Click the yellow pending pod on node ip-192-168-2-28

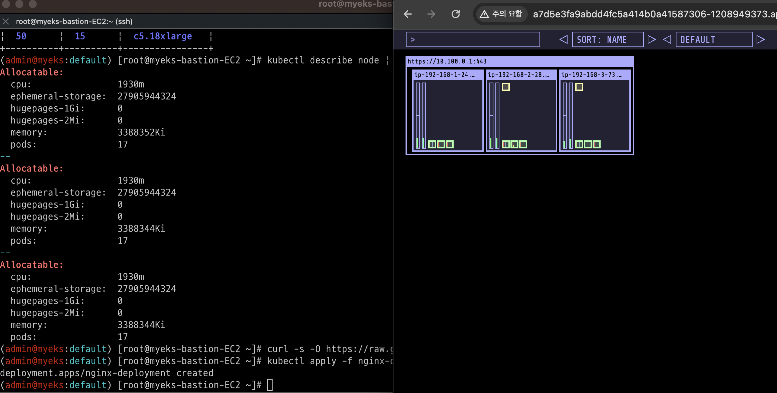pos(506,87)
